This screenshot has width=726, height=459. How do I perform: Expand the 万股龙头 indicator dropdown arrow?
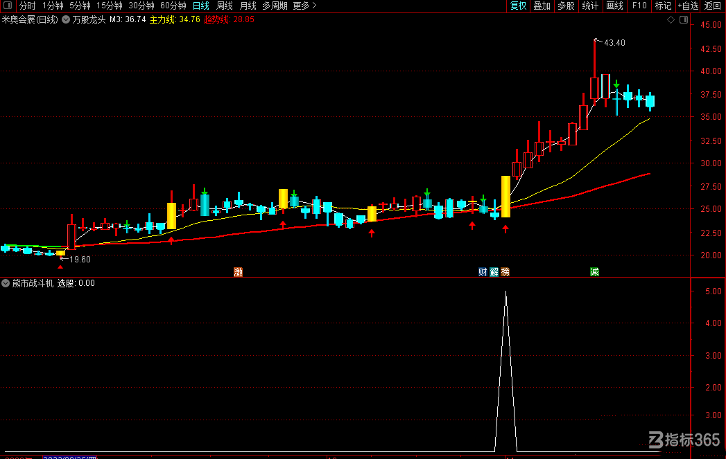coord(66,19)
